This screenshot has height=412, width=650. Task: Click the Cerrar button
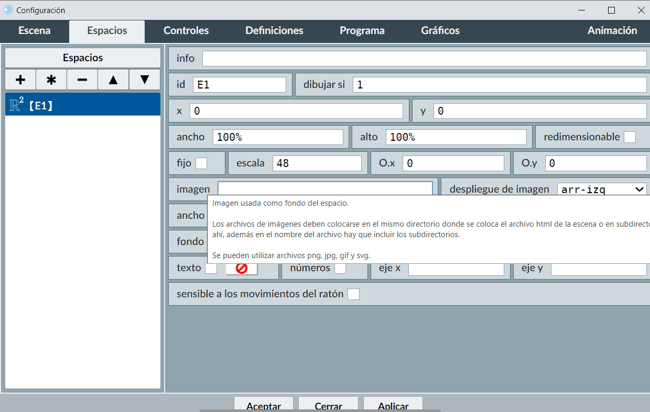pyautogui.click(x=329, y=405)
